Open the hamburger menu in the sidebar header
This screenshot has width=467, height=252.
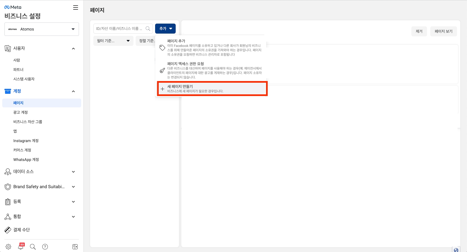[75, 7]
